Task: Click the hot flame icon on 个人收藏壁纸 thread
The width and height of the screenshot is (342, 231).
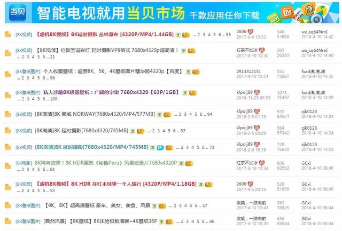Action: [x=196, y=72]
